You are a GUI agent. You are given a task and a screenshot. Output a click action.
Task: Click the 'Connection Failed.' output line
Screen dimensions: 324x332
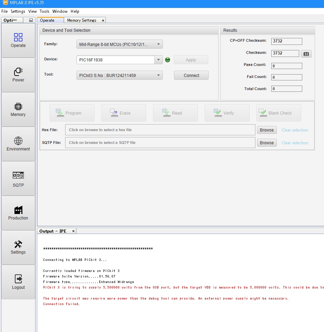tap(61, 304)
